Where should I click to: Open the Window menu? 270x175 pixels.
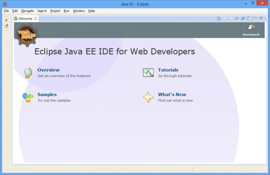pyautogui.click(x=79, y=10)
